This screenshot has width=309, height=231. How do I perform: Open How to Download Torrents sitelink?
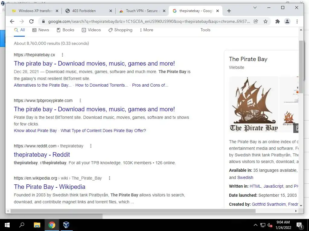102,85
